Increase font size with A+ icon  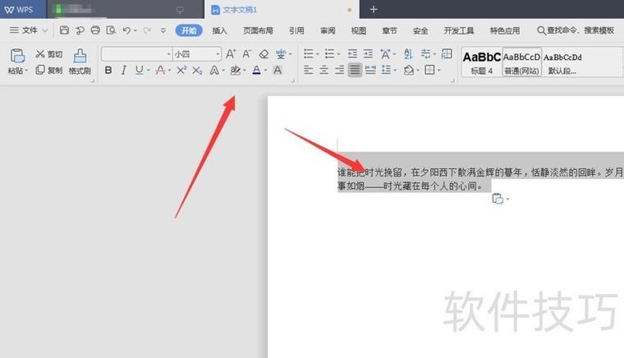pyautogui.click(x=231, y=53)
